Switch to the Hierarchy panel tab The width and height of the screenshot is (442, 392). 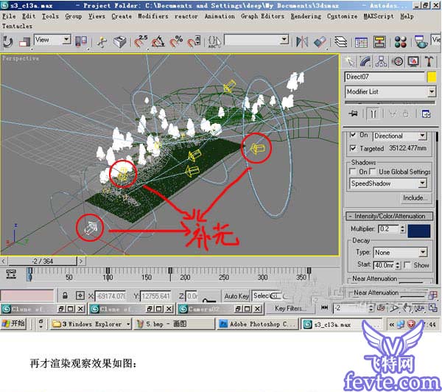pyautogui.click(x=382, y=61)
